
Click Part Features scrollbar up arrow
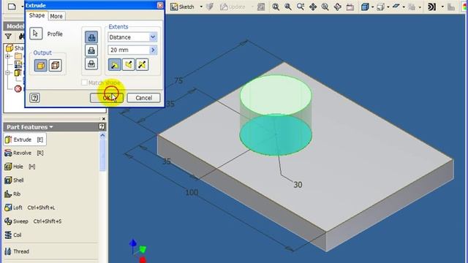[102, 135]
